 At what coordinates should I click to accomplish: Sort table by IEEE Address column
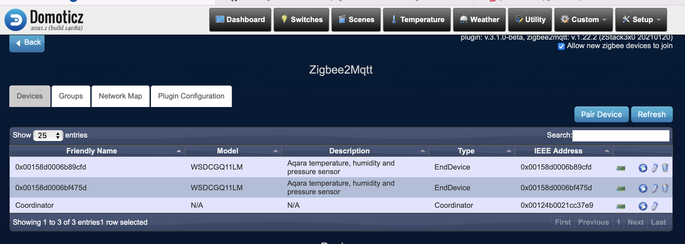564,151
